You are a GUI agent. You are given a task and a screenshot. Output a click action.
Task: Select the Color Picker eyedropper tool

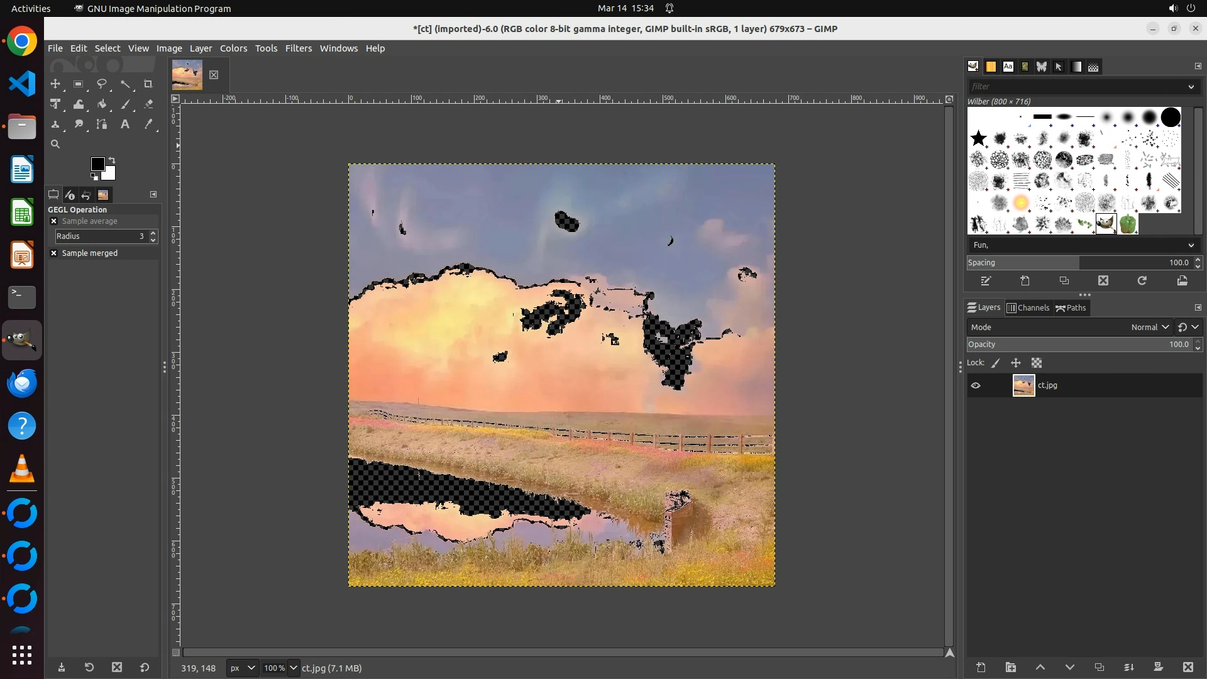(148, 124)
